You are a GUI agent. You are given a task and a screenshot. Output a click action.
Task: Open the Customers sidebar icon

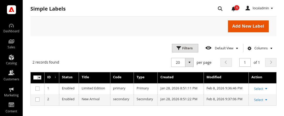[x=11, y=73]
